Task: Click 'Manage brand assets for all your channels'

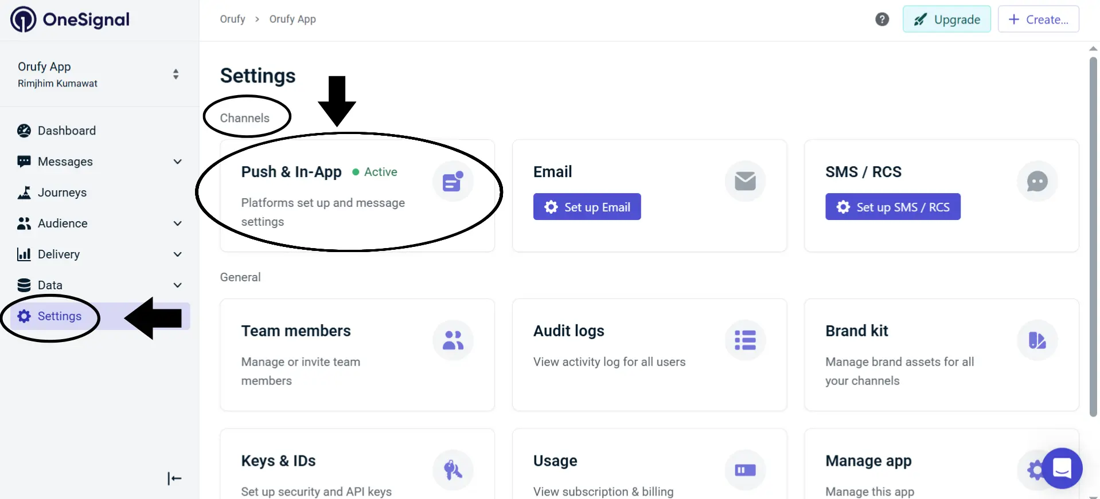Action: (x=900, y=371)
